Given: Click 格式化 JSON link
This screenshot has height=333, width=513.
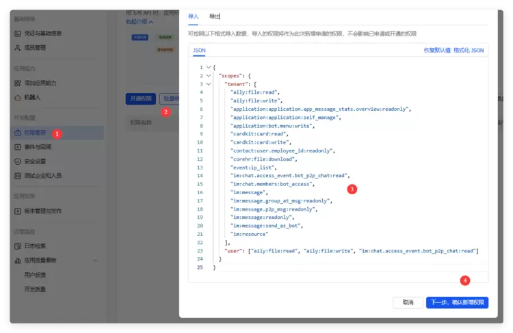Looking at the screenshot, I should (469, 51).
